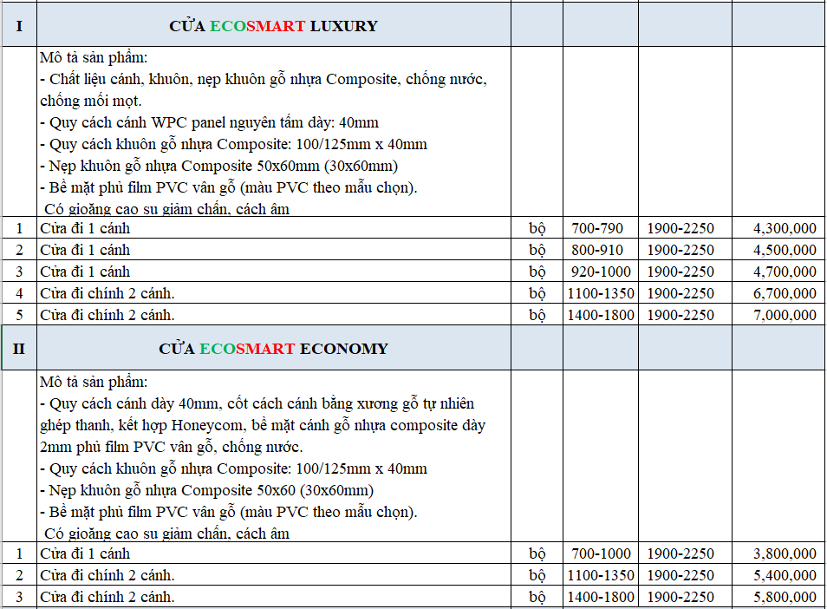Image resolution: width=827 pixels, height=609 pixels.
Task: Click price cell 3,800,000
Action: pos(778,553)
